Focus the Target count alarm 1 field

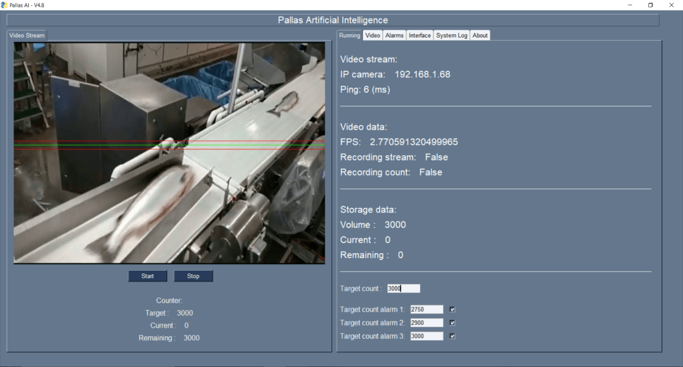pyautogui.click(x=426, y=310)
